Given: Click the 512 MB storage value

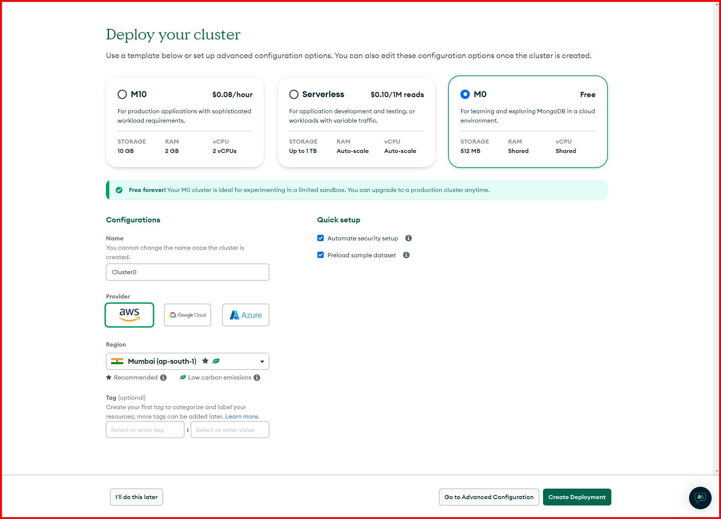Looking at the screenshot, I should (470, 151).
